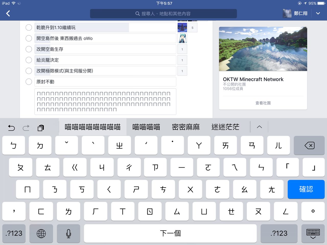Tap 查看社團 view group link
The image size is (327, 245).
[x=263, y=103]
